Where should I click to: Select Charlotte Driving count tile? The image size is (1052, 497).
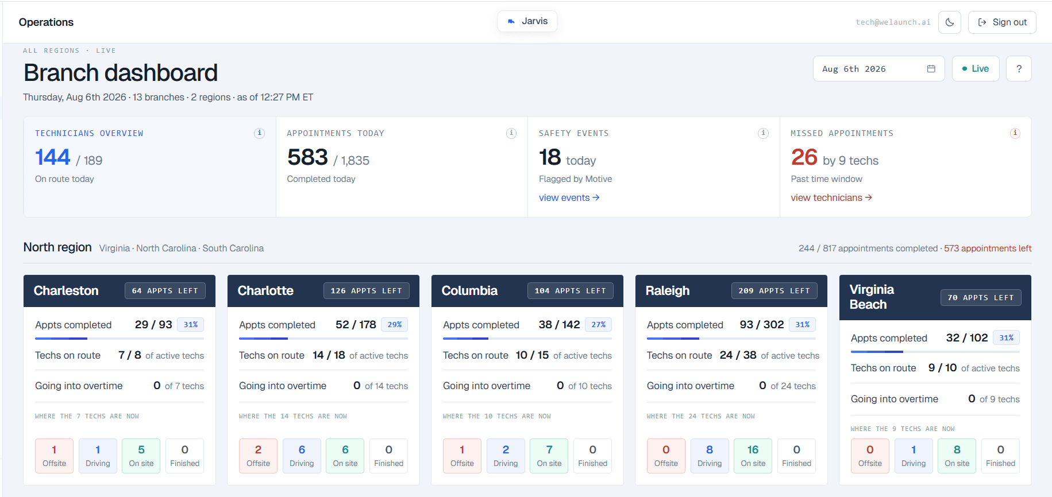302,456
